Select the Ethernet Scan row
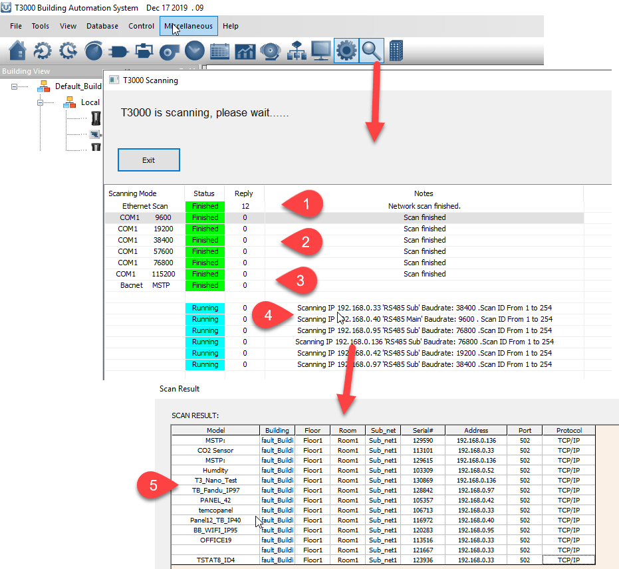The width and height of the screenshot is (619, 569). [344, 206]
